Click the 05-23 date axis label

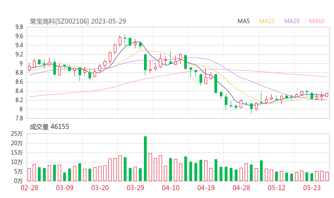click(x=312, y=188)
